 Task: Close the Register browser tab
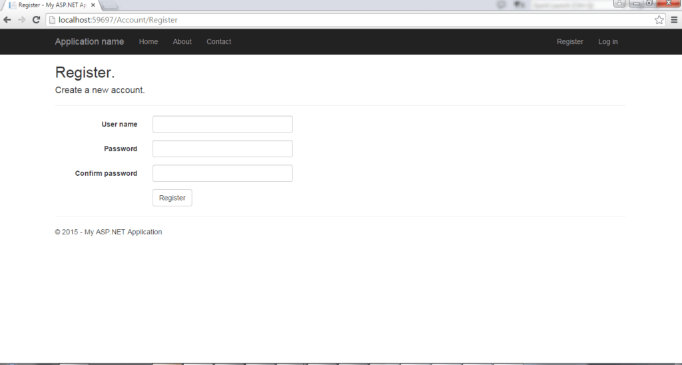click(x=93, y=5)
